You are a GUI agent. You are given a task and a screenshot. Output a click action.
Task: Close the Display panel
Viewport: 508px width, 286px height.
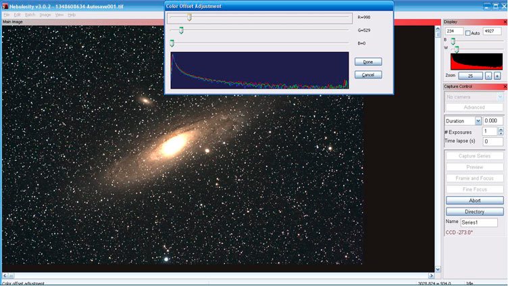505,22
